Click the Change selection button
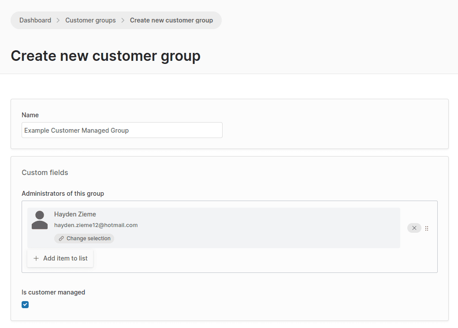 tap(84, 239)
